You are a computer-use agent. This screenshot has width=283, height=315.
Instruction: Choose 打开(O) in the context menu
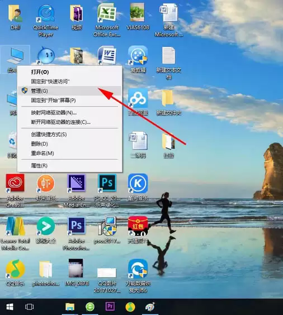click(69, 72)
